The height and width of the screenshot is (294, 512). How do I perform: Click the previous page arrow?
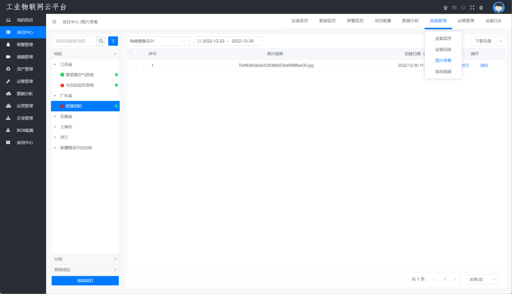point(434,279)
